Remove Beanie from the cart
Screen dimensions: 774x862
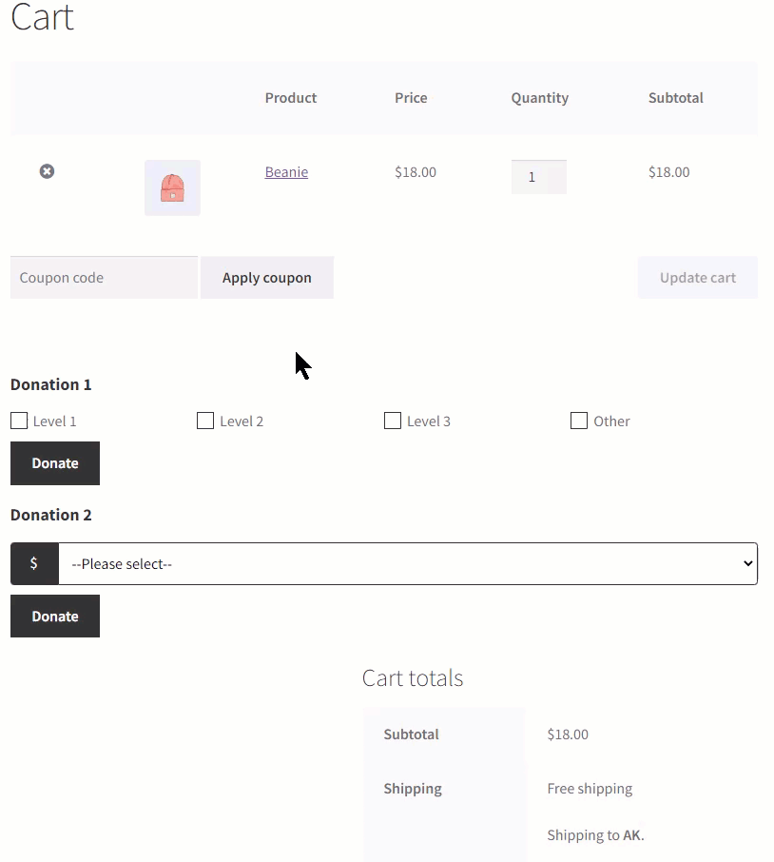click(x=47, y=171)
